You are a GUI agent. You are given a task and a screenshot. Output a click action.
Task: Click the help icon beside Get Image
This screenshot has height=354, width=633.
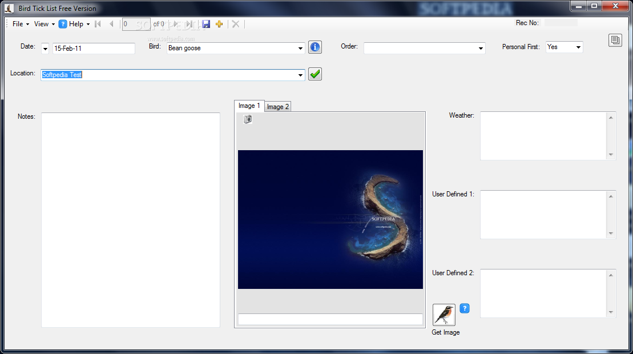[465, 308]
